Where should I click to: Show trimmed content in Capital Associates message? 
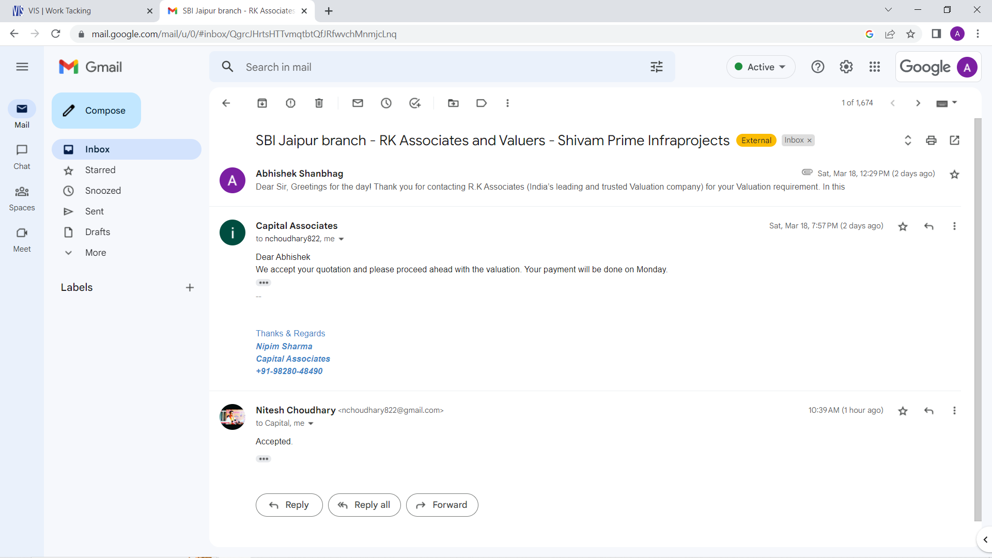[263, 283]
